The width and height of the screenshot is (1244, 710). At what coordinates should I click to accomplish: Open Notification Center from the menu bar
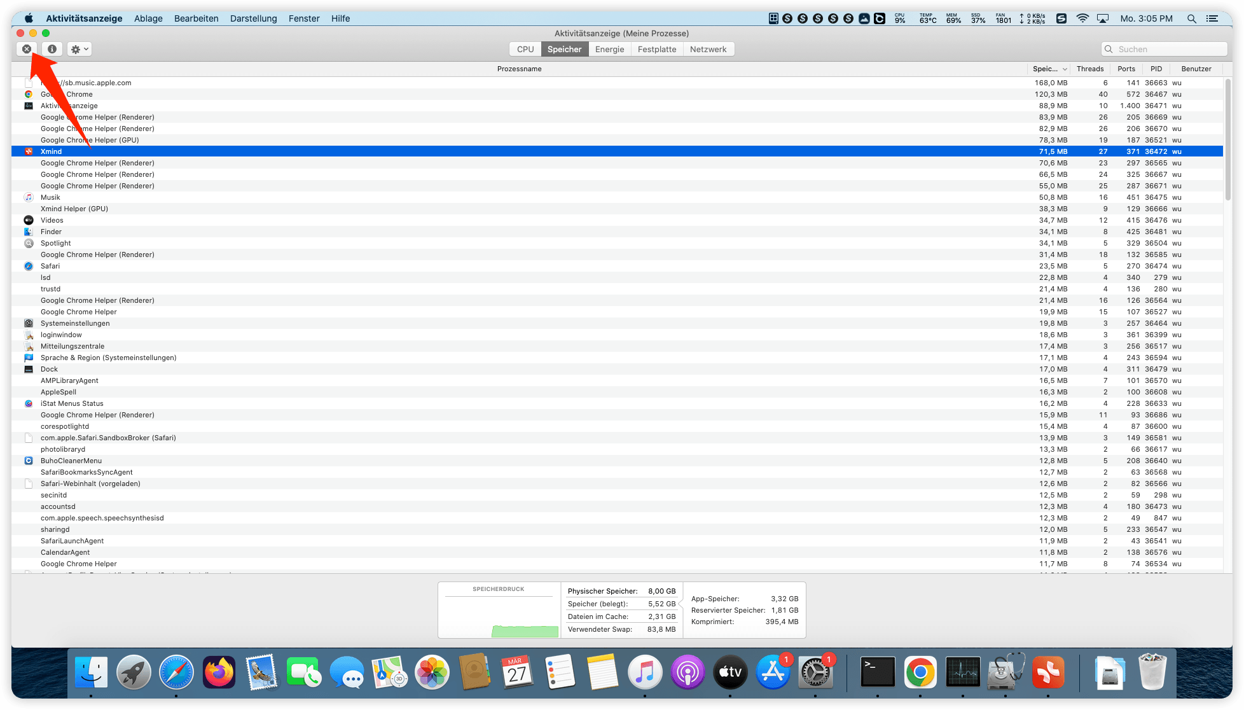(1213, 18)
